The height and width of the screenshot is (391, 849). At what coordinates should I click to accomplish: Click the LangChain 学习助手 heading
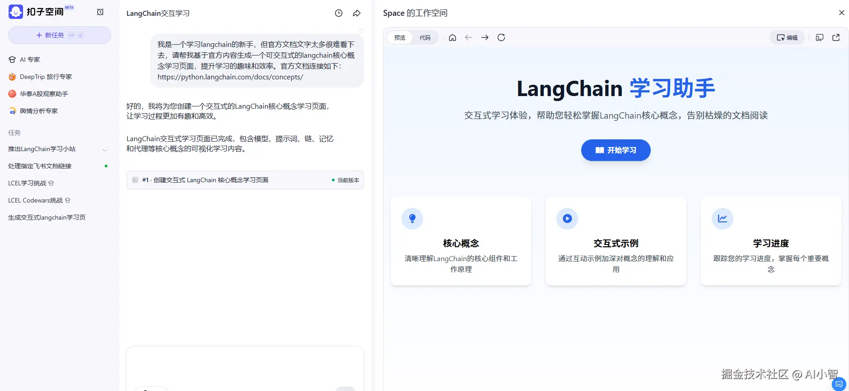pos(616,88)
